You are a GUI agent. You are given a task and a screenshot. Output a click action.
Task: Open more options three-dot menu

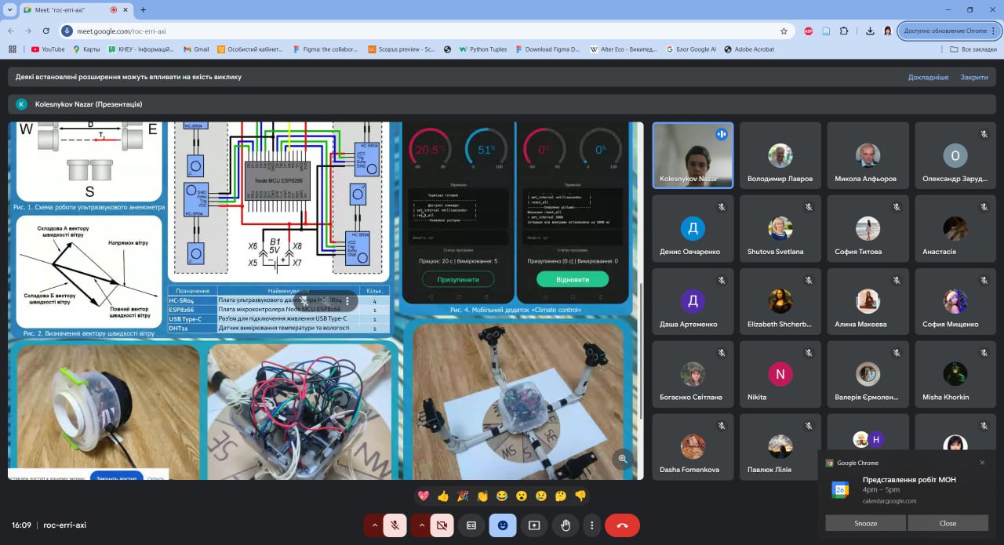point(592,525)
